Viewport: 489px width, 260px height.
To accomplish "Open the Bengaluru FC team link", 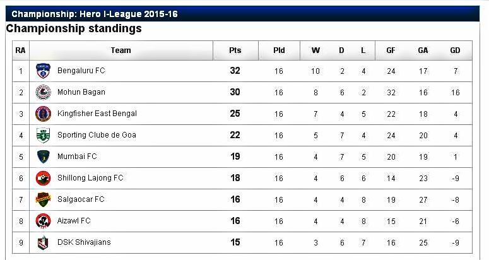I will tap(81, 71).
